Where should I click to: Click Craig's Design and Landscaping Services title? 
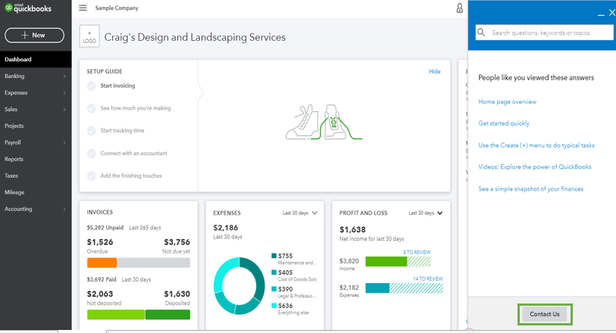tap(195, 37)
